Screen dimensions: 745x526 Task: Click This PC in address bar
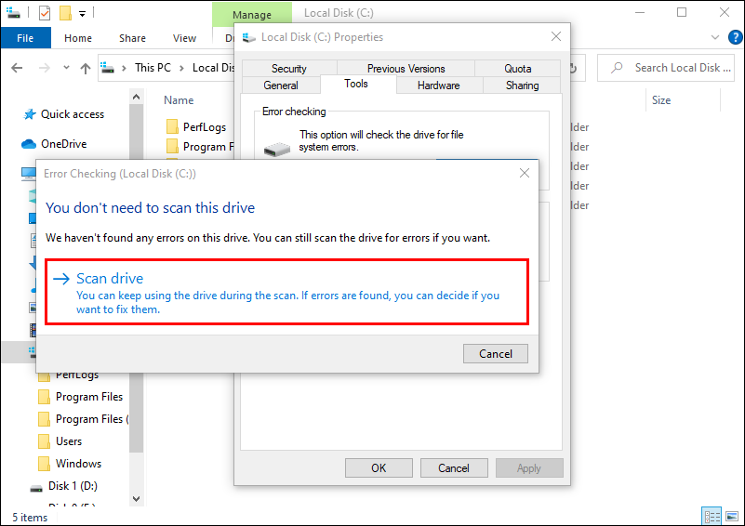[x=153, y=68]
